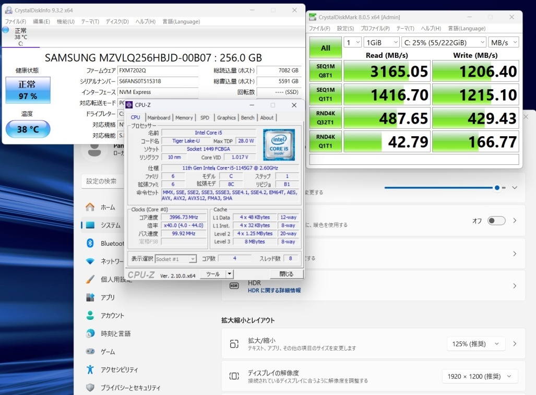
Task: Click Time and language icon in Settings
Action: [x=90, y=333]
